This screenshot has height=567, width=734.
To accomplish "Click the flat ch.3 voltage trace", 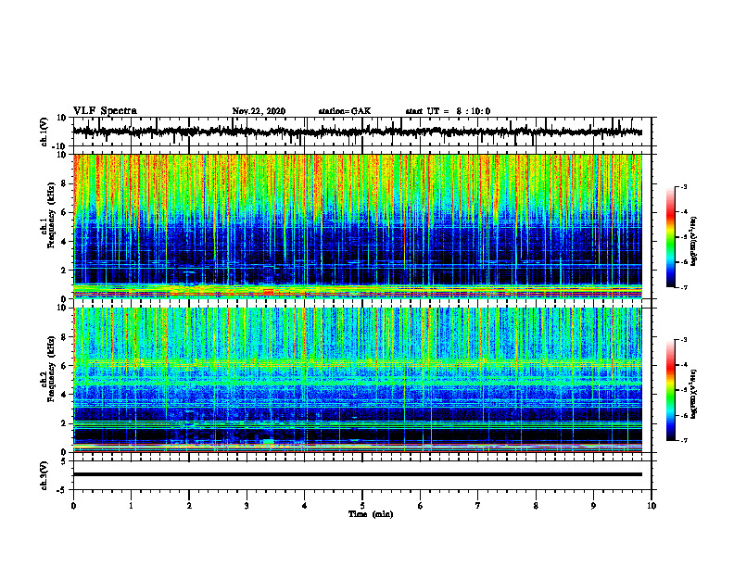I will 357,474.
